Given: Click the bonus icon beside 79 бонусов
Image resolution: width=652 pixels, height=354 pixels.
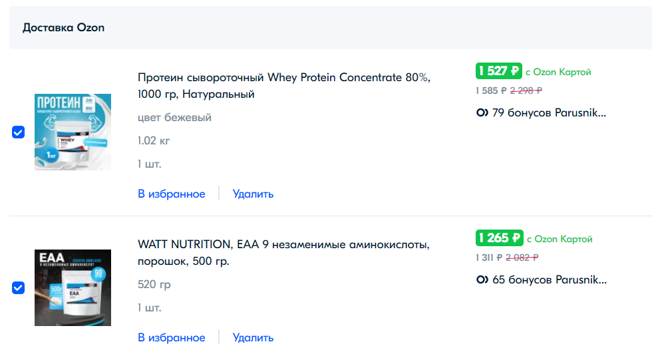Looking at the screenshot, I should [x=482, y=112].
